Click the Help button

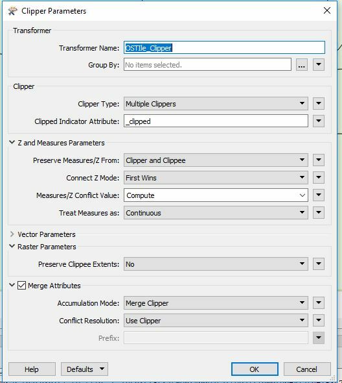coord(32,369)
